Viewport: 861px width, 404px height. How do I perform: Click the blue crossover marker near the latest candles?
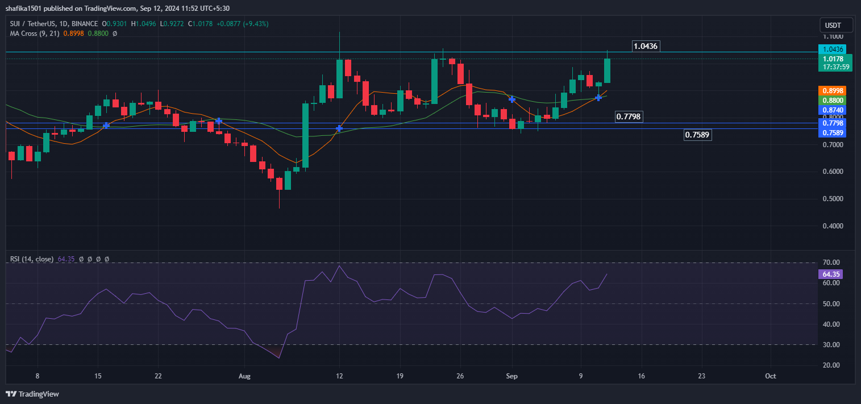click(x=598, y=98)
